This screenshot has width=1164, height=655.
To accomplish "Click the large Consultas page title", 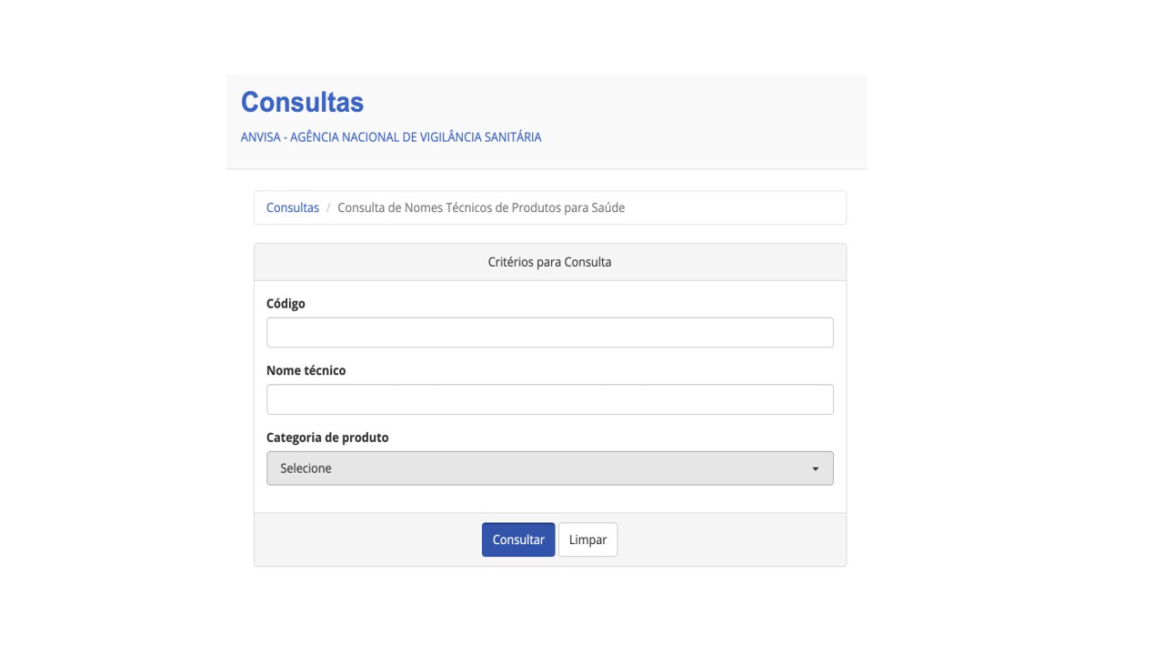I will coord(302,103).
